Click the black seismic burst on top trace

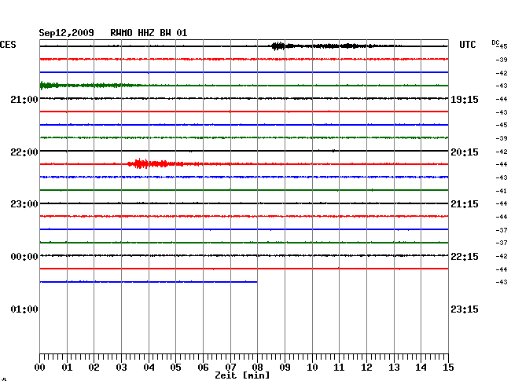[x=278, y=46]
